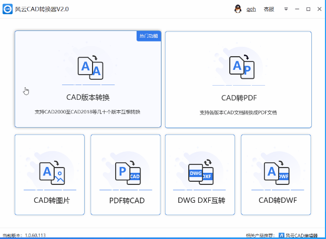
Task: Open the qeh user account link
Action: click(251, 9)
